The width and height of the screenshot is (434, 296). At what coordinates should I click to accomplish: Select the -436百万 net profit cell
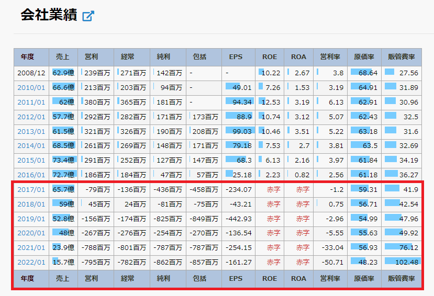[168, 190]
